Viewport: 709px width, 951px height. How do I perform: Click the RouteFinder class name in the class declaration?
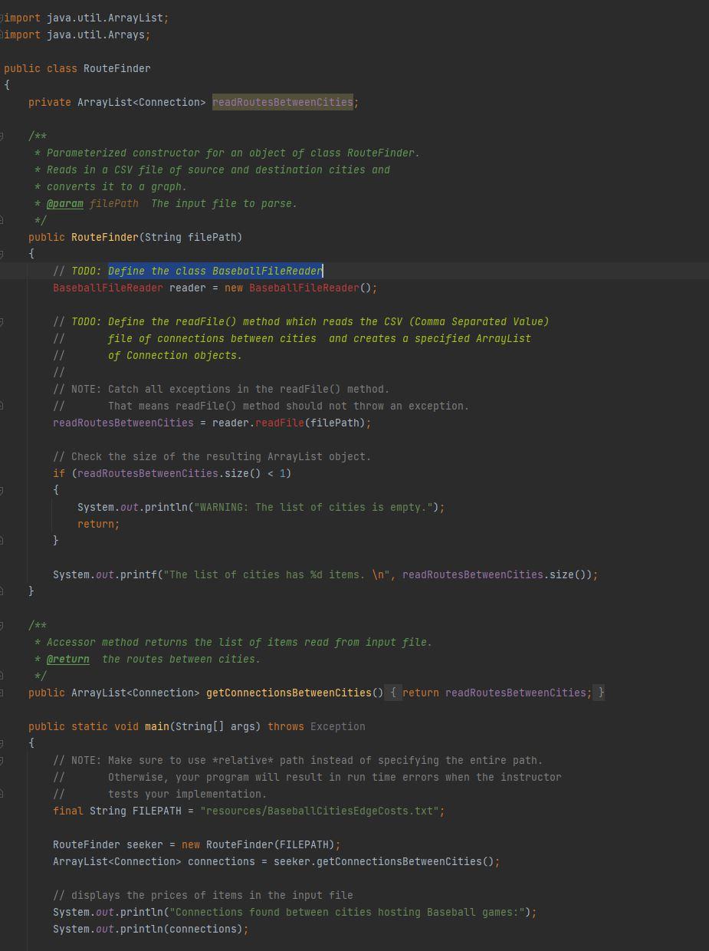[x=117, y=68]
